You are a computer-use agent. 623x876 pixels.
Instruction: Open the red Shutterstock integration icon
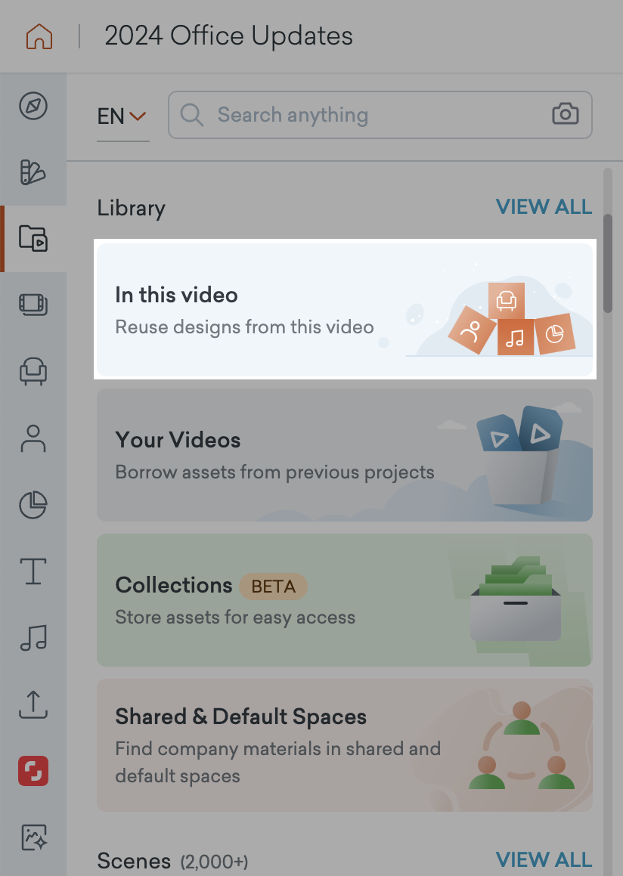tap(33, 771)
